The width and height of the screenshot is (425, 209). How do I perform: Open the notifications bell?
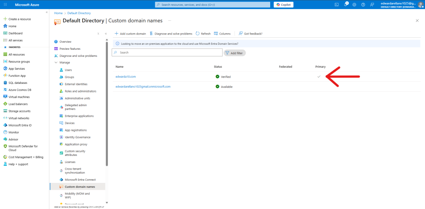coord(346,5)
